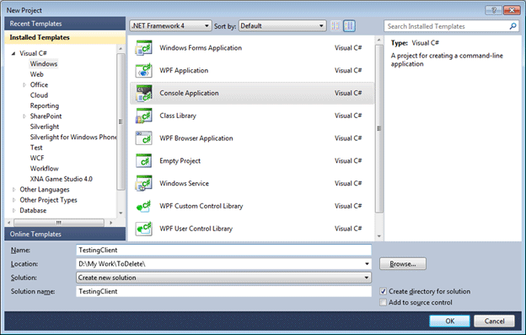Select the Web category in tree
Screen dimensions: 526x335
36,74
